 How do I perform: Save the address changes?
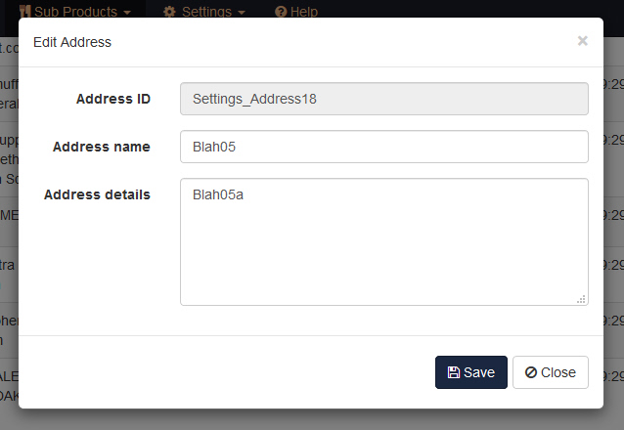tap(471, 372)
